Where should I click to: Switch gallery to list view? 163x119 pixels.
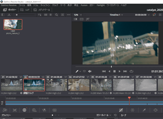pos(50,15)
